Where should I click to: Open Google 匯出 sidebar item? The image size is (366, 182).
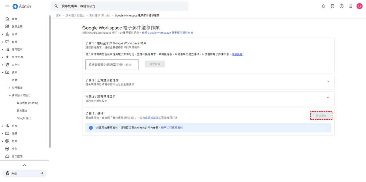coord(24,118)
